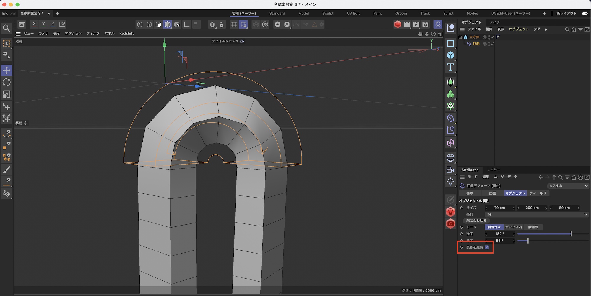Click the Cube primitive icon

click(450, 55)
